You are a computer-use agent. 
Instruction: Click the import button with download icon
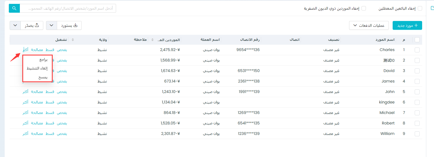tap(69, 25)
